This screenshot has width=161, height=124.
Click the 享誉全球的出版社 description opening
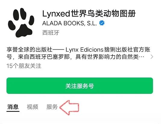(x=30, y=49)
